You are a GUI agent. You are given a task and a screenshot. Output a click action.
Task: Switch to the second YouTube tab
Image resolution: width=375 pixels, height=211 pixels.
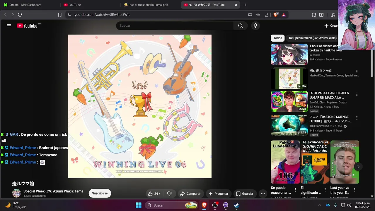point(89,5)
